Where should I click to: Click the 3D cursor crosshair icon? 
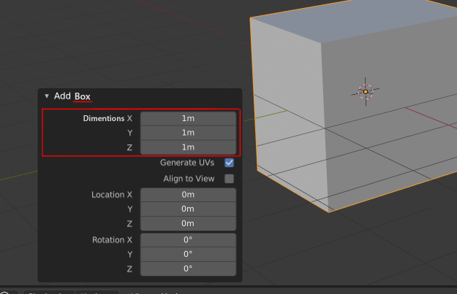(366, 92)
